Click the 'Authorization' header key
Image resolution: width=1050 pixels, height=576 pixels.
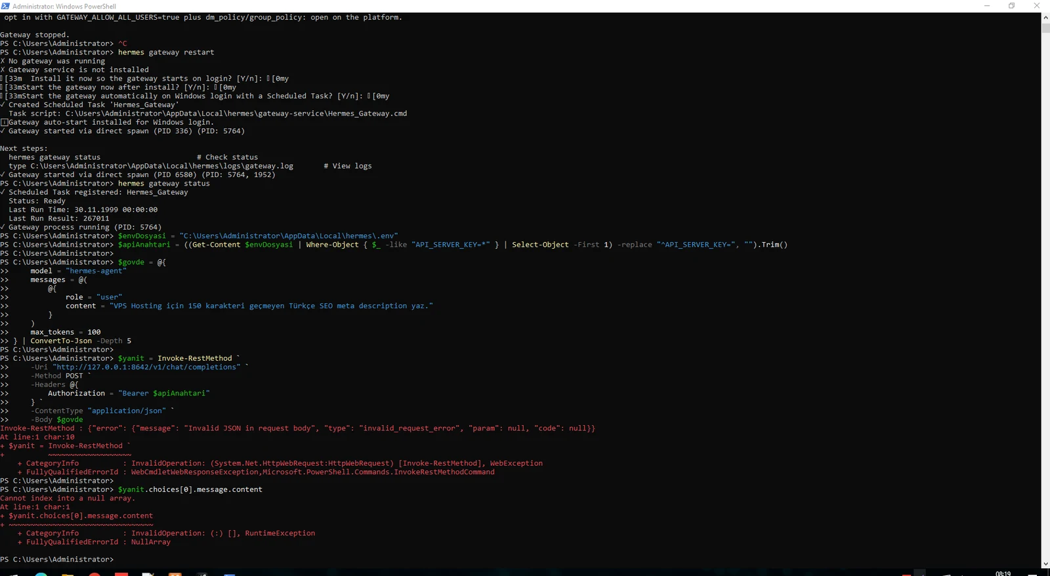click(76, 394)
